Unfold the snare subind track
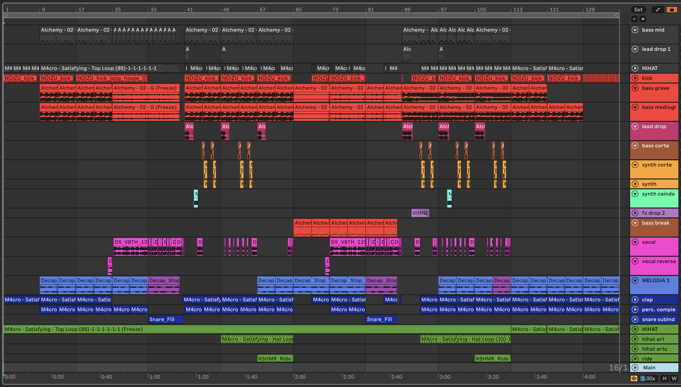Image resolution: width=681 pixels, height=387 pixels. click(635, 319)
